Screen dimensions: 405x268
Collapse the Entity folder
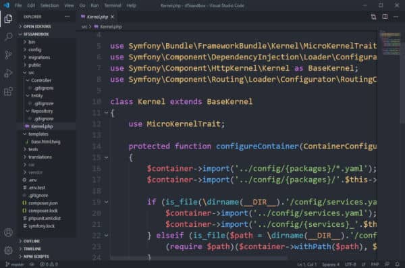(x=47, y=96)
